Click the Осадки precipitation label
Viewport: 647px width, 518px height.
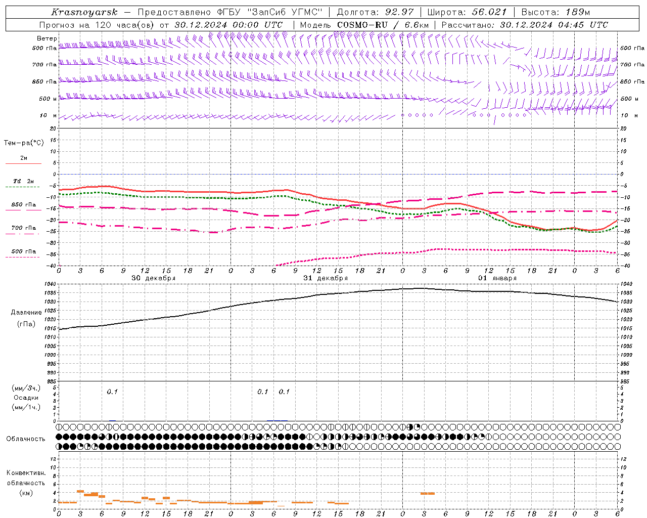coord(26,398)
